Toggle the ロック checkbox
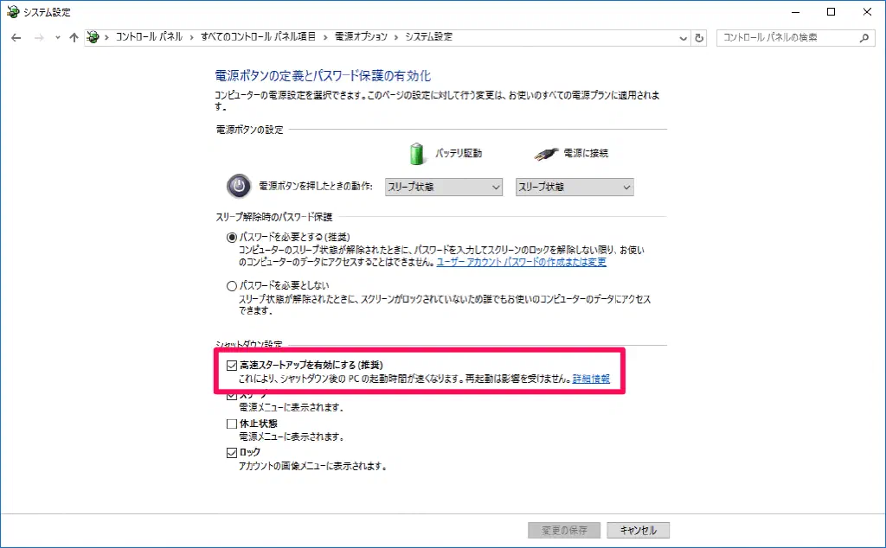Screen dimensions: 886x548 click(232, 453)
